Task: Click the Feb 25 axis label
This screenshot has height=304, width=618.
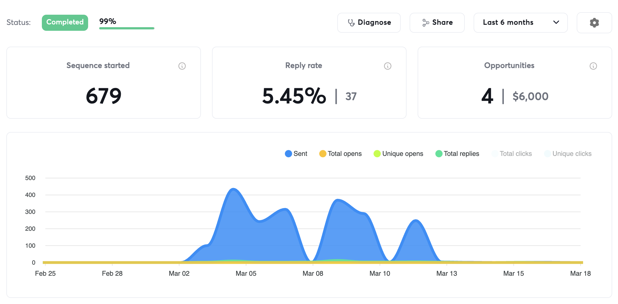Action: pos(45,273)
